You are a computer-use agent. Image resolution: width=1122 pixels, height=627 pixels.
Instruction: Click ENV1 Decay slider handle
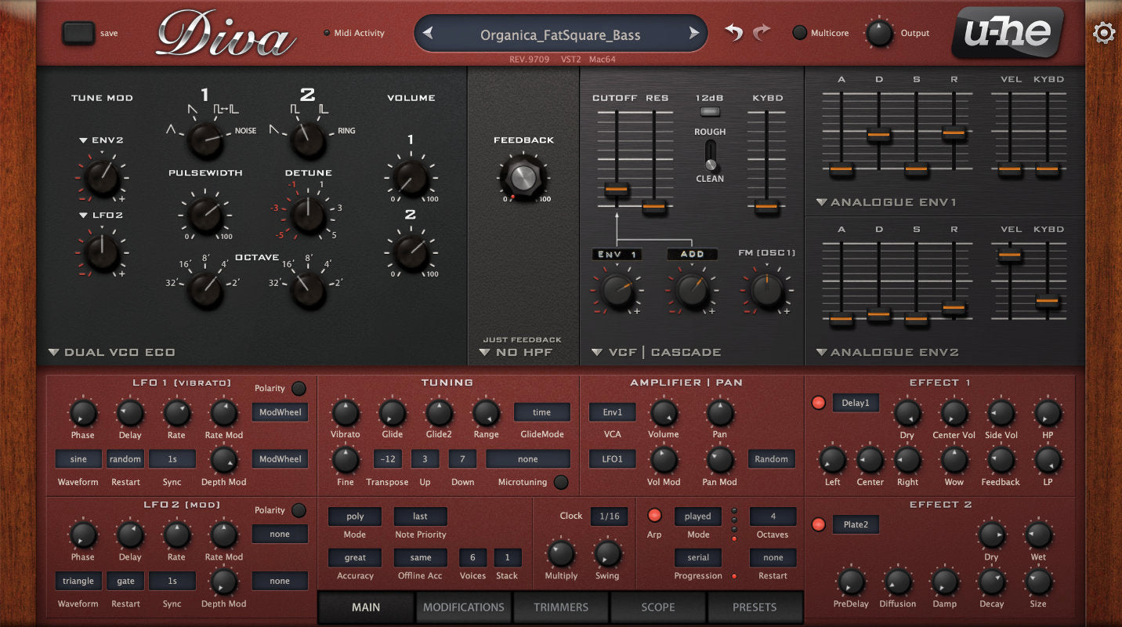pos(878,135)
